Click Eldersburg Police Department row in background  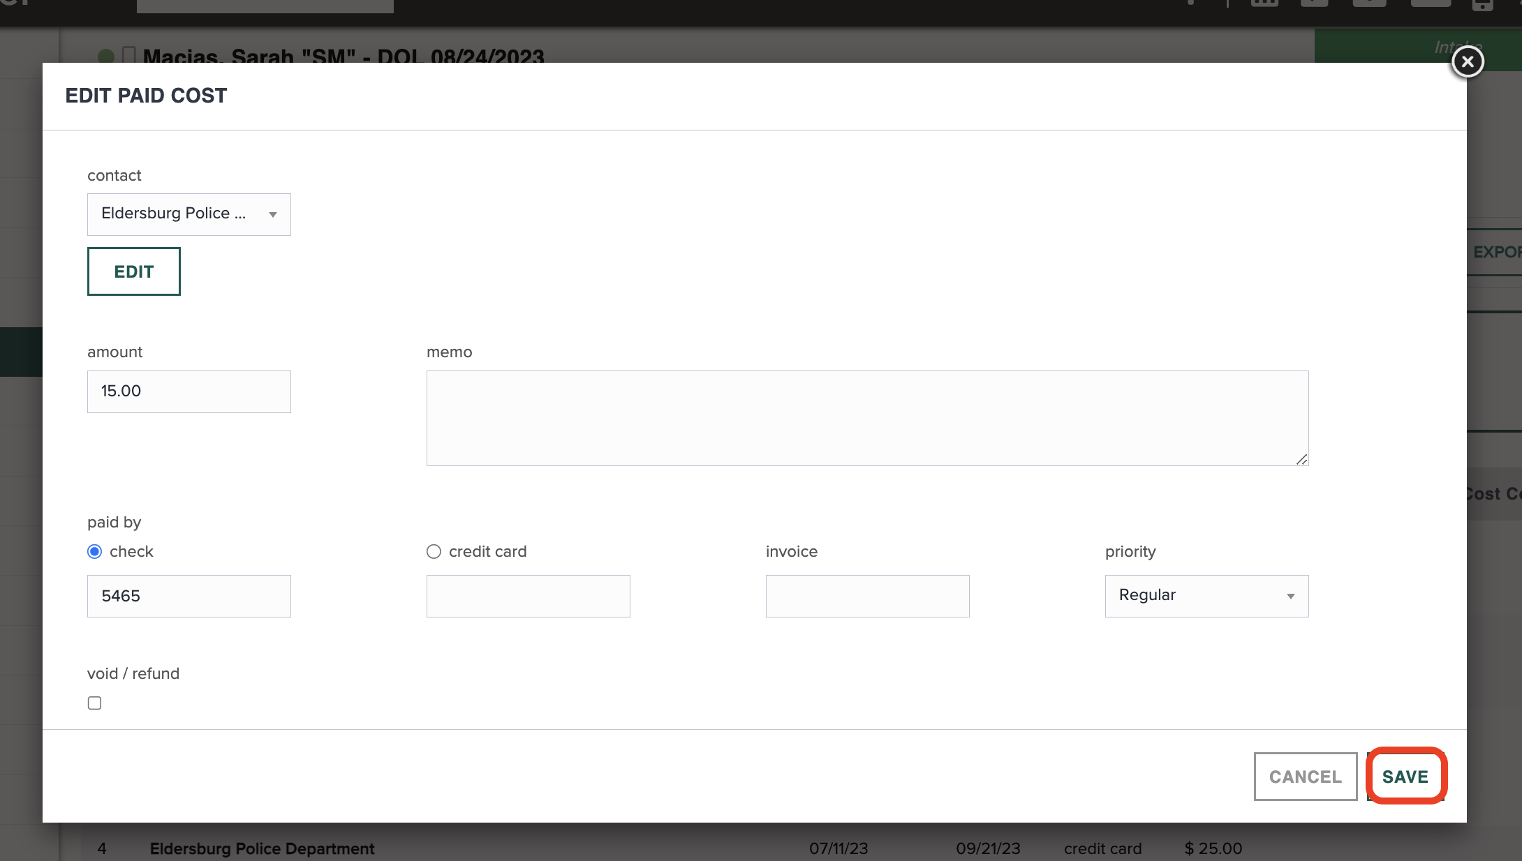[263, 848]
